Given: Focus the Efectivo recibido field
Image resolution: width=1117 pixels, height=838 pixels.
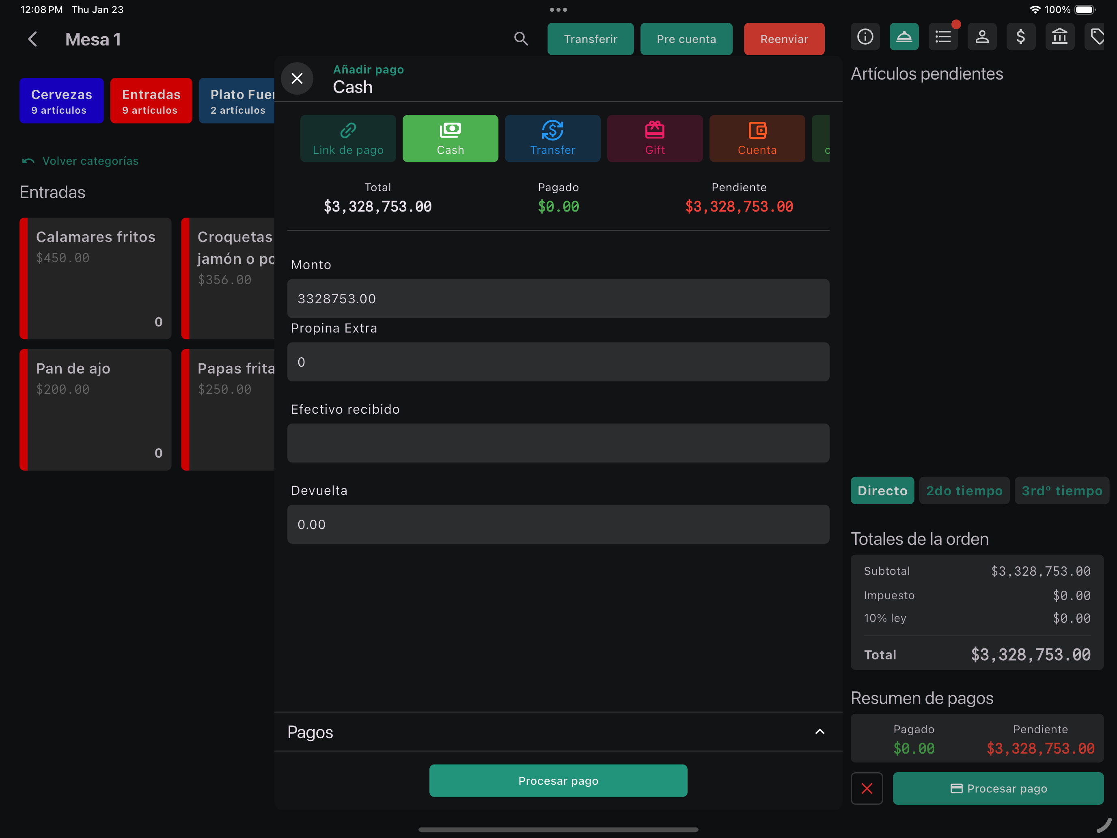Looking at the screenshot, I should [558, 443].
